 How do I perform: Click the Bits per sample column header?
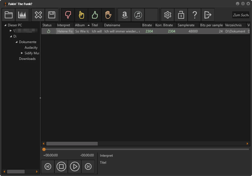211,25
